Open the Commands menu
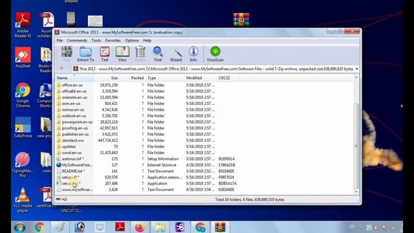Screen dimensions: 414x233 [x=77, y=40]
